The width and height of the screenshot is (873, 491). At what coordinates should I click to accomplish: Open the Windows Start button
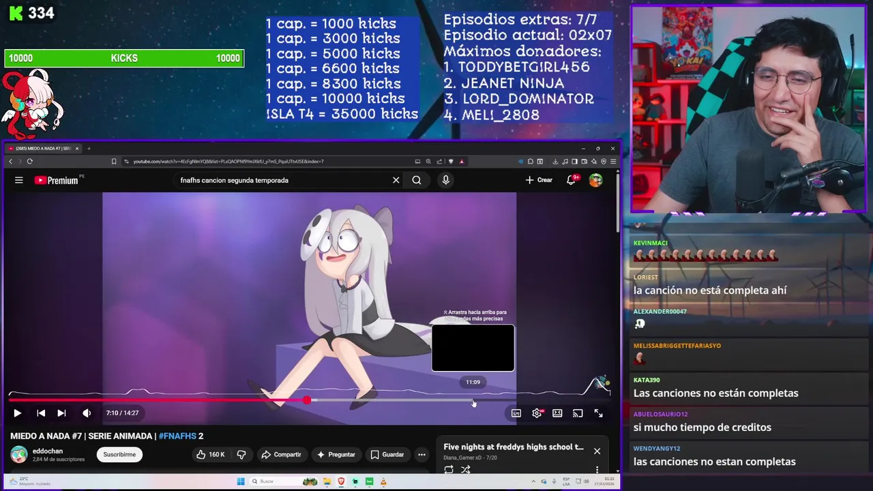coord(241,481)
